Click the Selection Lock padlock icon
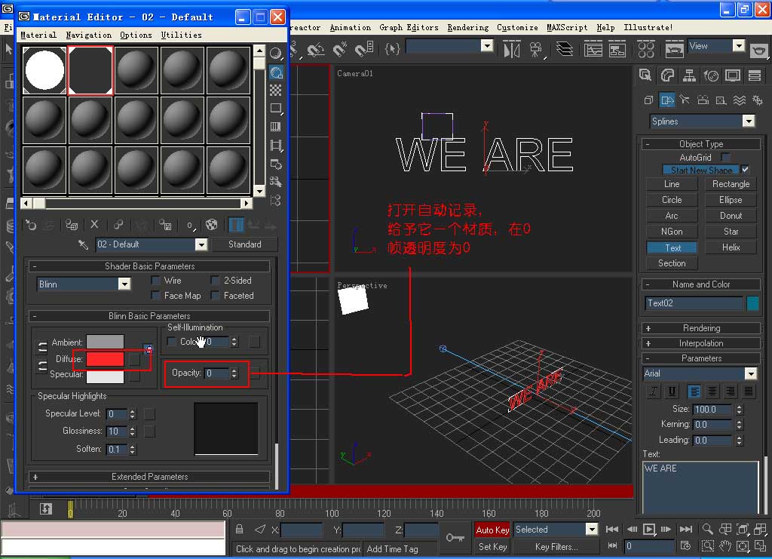 pos(239,530)
